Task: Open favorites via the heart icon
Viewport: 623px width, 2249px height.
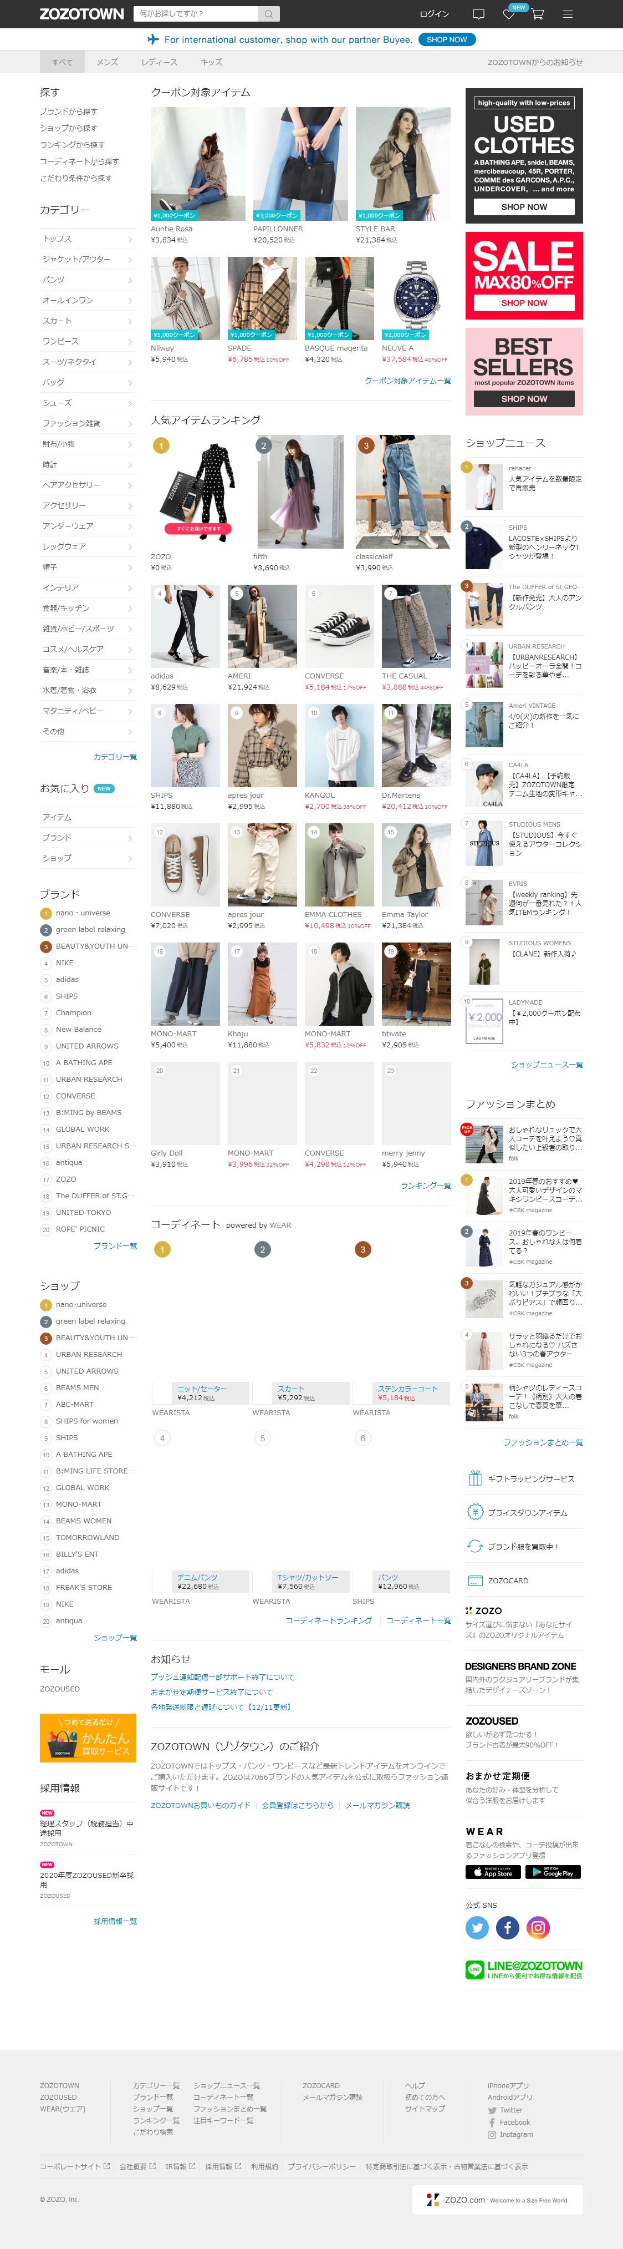Action: [x=509, y=14]
